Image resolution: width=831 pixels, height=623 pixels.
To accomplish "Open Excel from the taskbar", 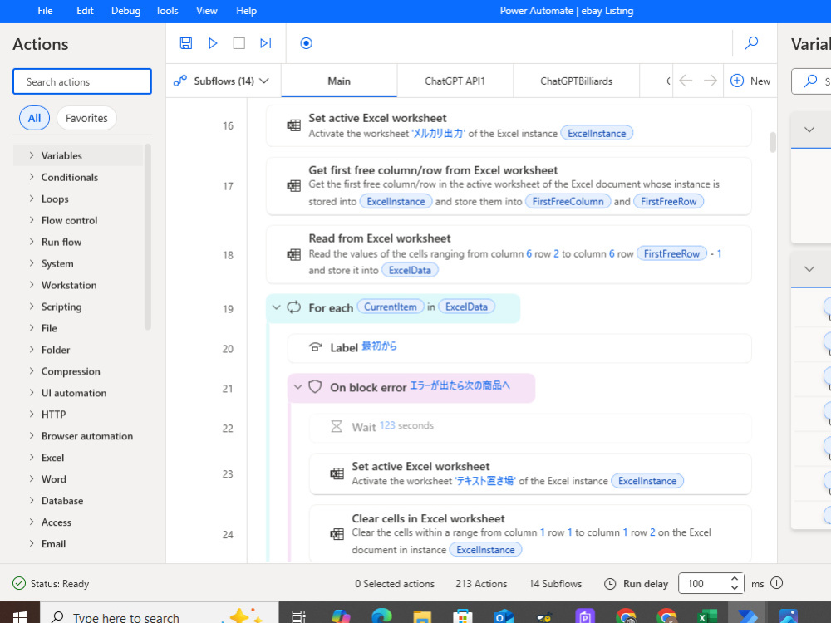I will point(707,616).
